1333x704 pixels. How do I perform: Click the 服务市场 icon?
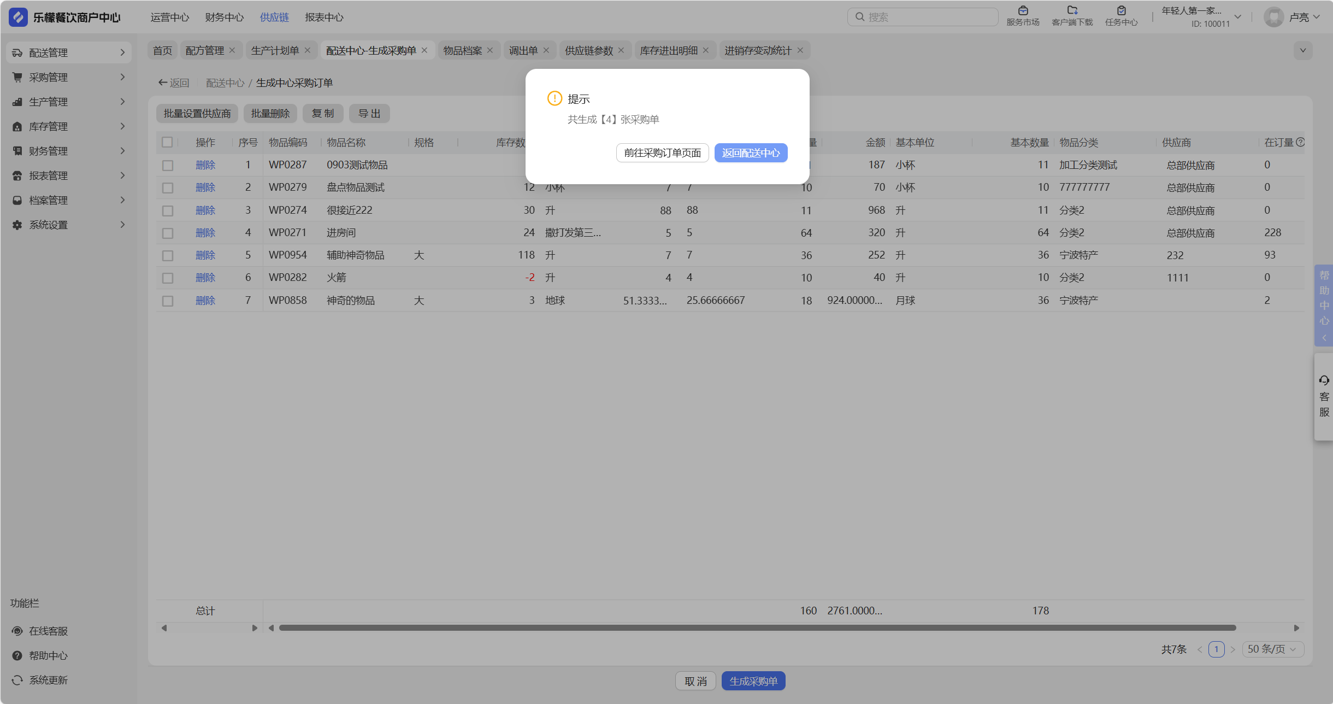click(1023, 11)
